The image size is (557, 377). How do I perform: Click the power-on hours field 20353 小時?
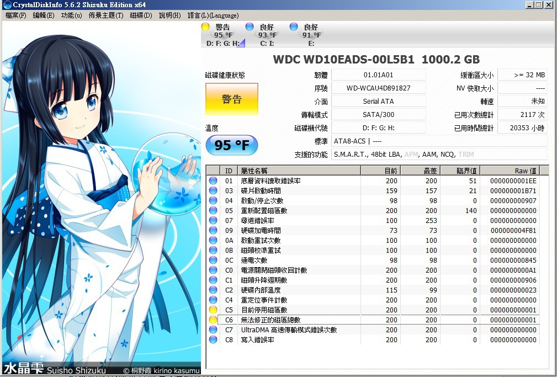point(522,128)
